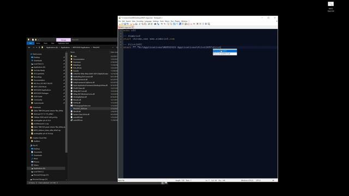The height and width of the screenshot is (196, 349).
Task: Choose the highlighted first autocomplete suggestion
Action: click(225, 51)
